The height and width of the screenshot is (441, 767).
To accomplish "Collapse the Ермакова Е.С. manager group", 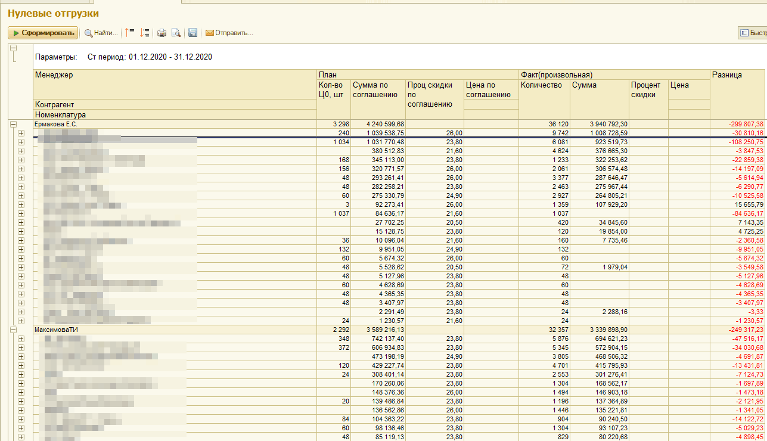I will click(x=13, y=124).
